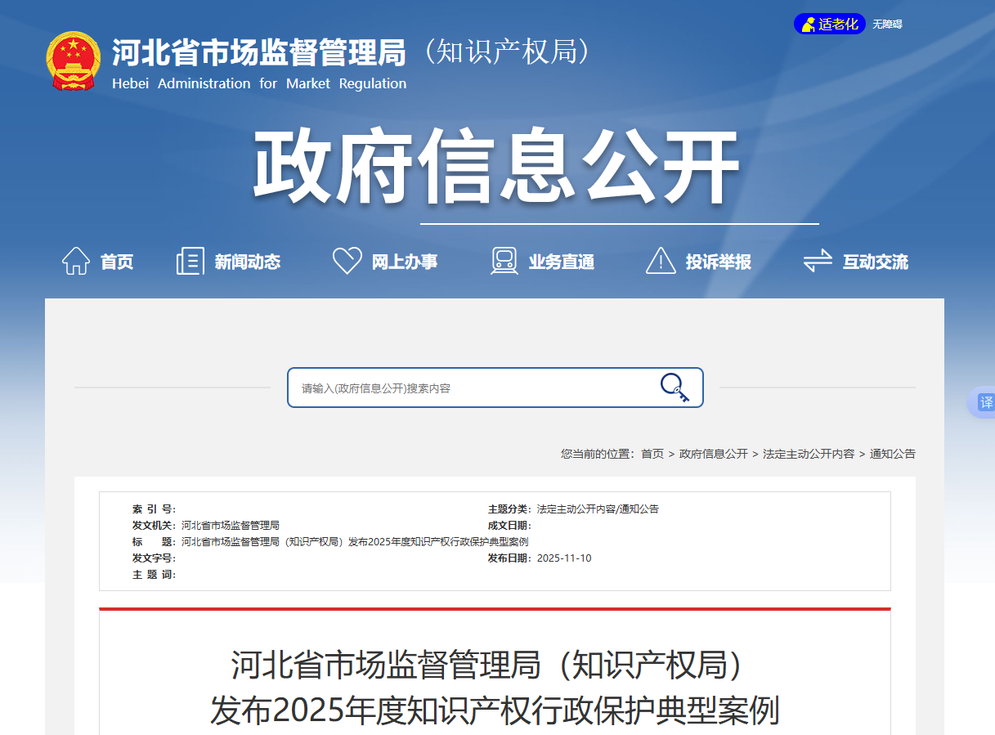The image size is (995, 735).
Task: Enable 适老化 elderly-friendly mode
Action: [x=829, y=24]
